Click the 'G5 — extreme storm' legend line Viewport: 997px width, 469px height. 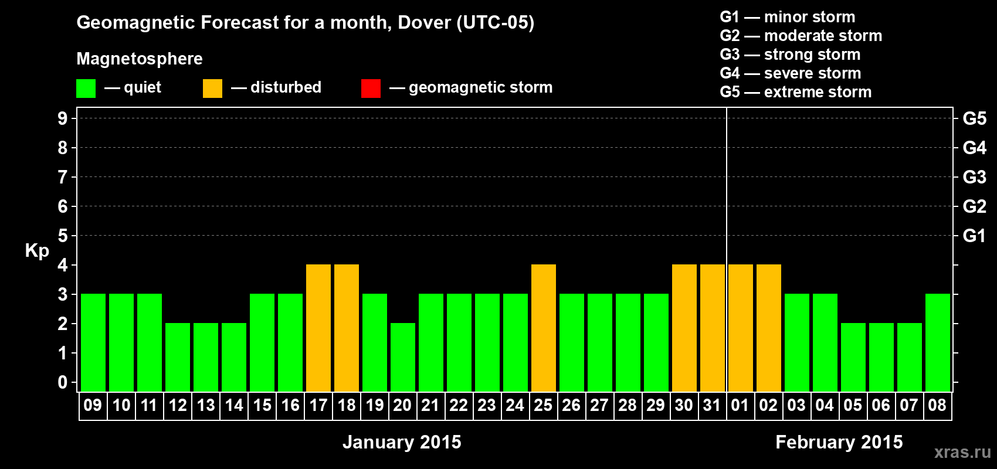coord(795,92)
